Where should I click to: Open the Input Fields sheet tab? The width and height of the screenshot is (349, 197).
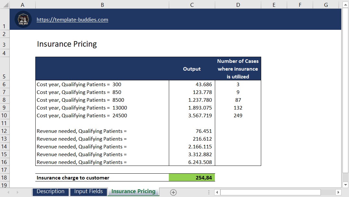[x=88, y=191]
